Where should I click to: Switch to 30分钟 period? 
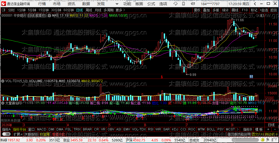(56, 10)
